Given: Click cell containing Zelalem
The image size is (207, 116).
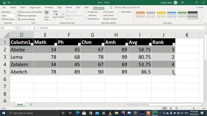Looking at the screenshot, I should [x=22, y=64].
